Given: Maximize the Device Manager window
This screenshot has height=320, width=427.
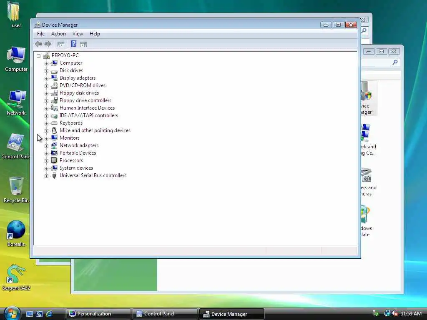Looking at the screenshot, I should (338, 25).
